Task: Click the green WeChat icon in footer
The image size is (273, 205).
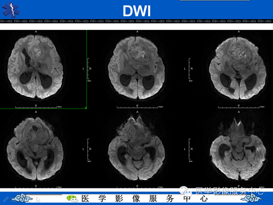Action: [72, 198]
